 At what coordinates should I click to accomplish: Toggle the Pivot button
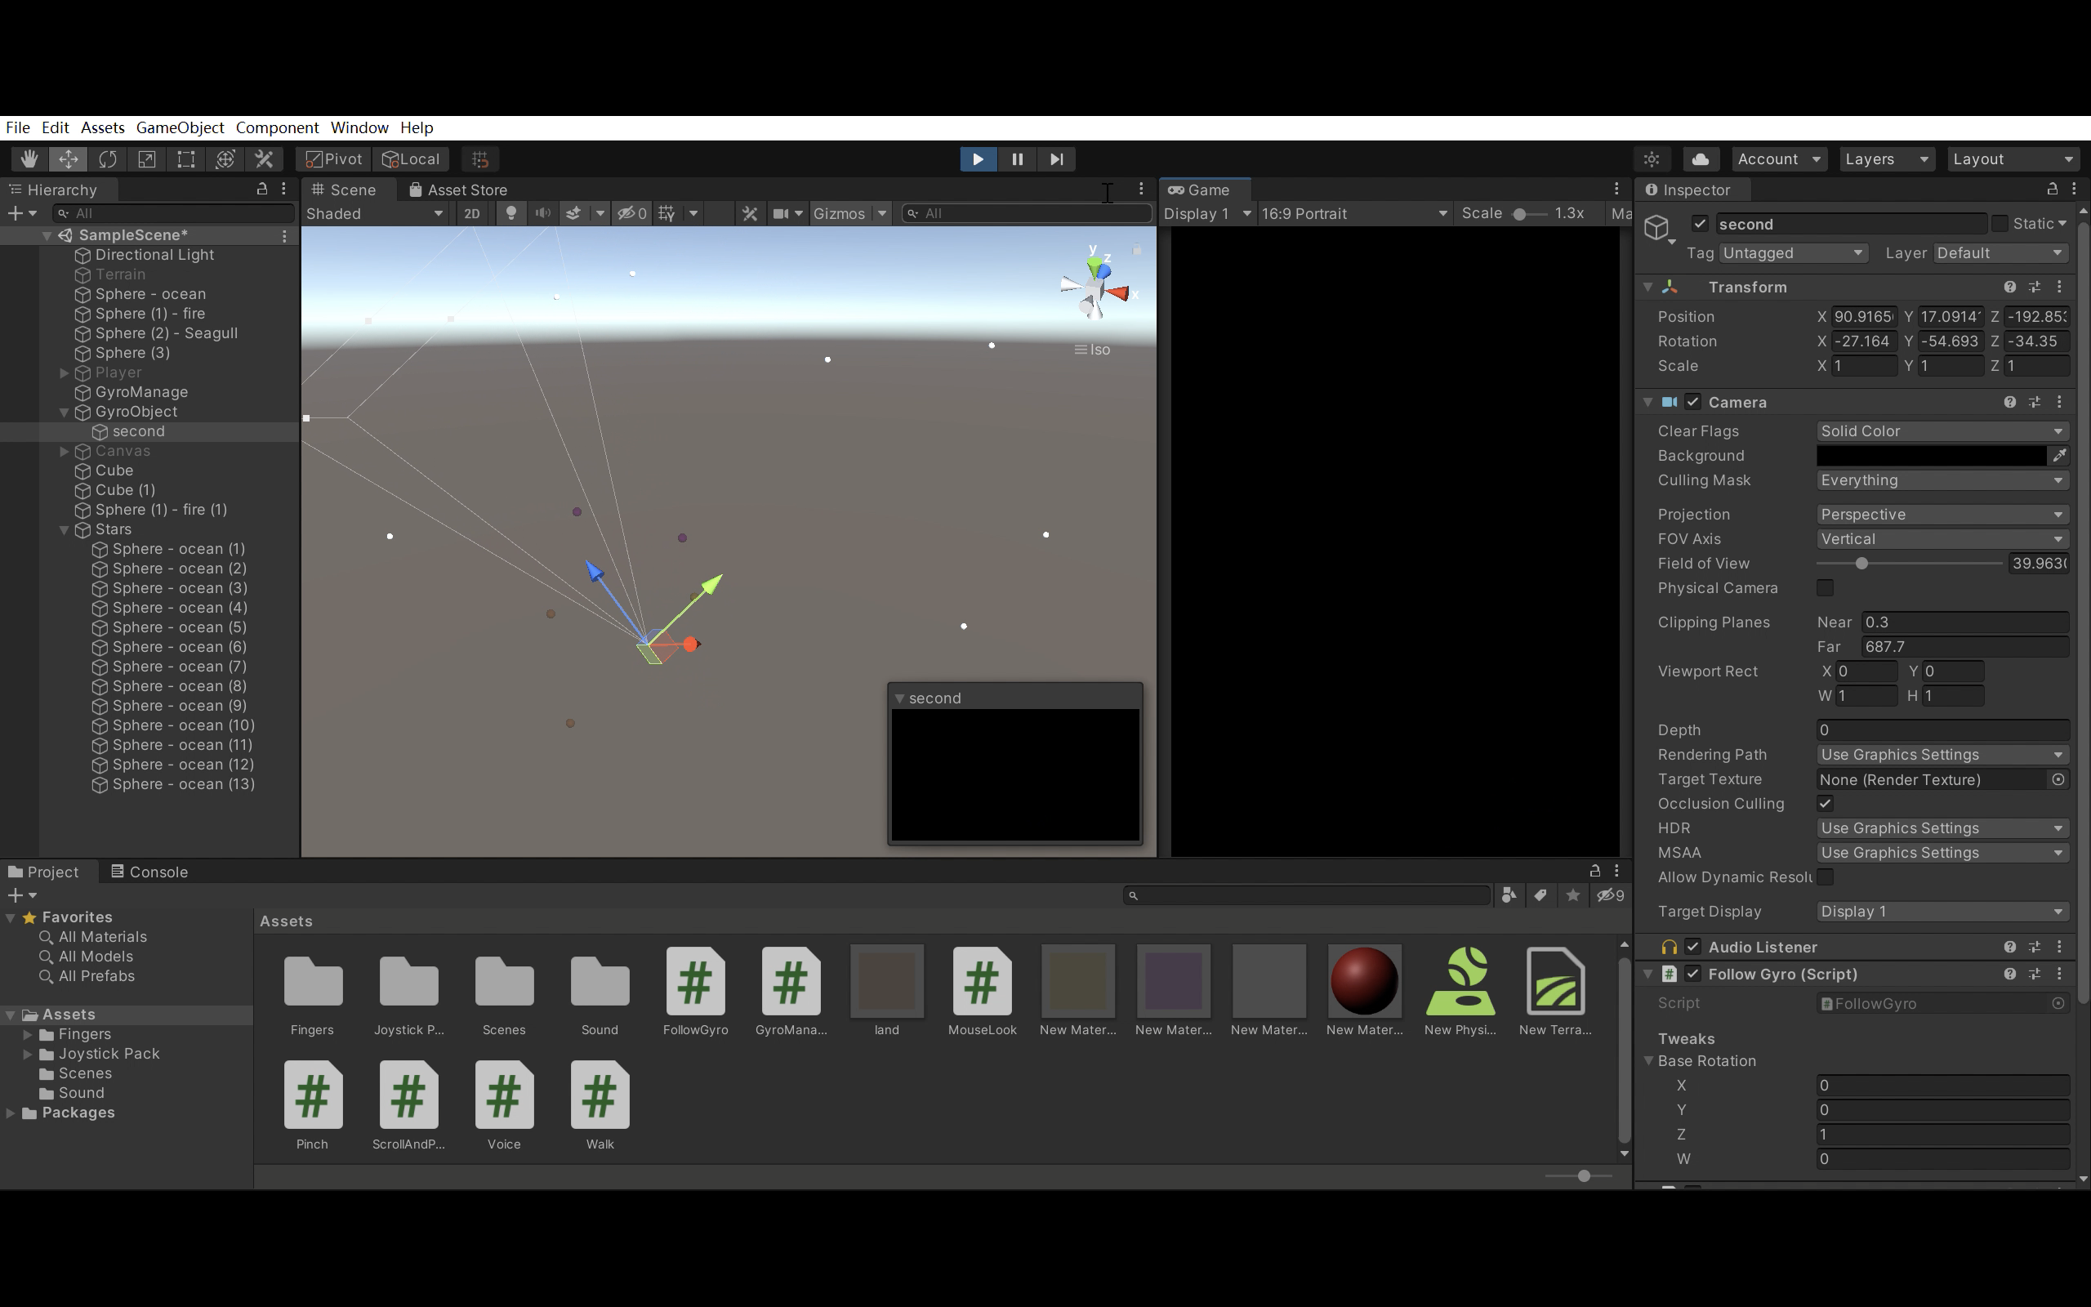[x=333, y=159]
